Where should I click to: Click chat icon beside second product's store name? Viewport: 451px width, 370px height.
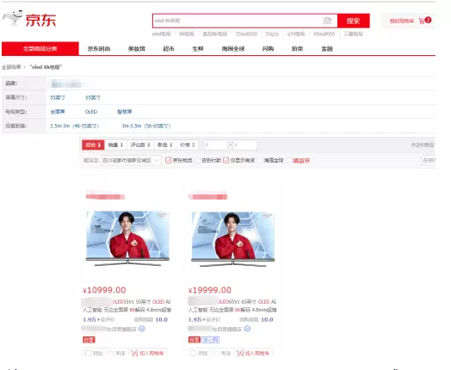pyautogui.click(x=247, y=329)
